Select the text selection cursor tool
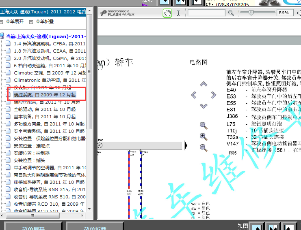The height and width of the screenshot is (230, 301). tap(178, 13)
